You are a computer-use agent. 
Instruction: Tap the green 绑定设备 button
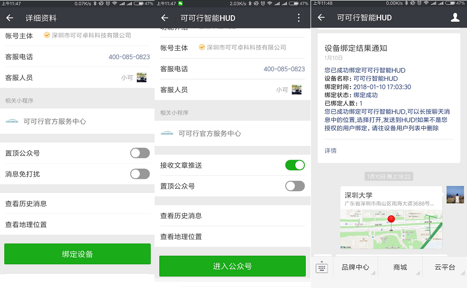pyautogui.click(x=78, y=254)
